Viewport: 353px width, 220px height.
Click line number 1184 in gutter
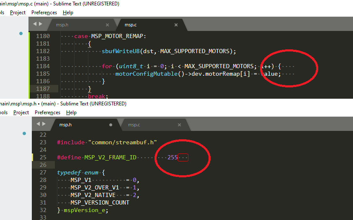[x=43, y=67]
